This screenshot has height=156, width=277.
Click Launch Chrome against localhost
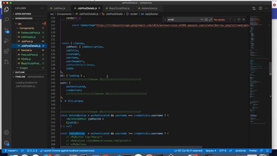point(68,151)
